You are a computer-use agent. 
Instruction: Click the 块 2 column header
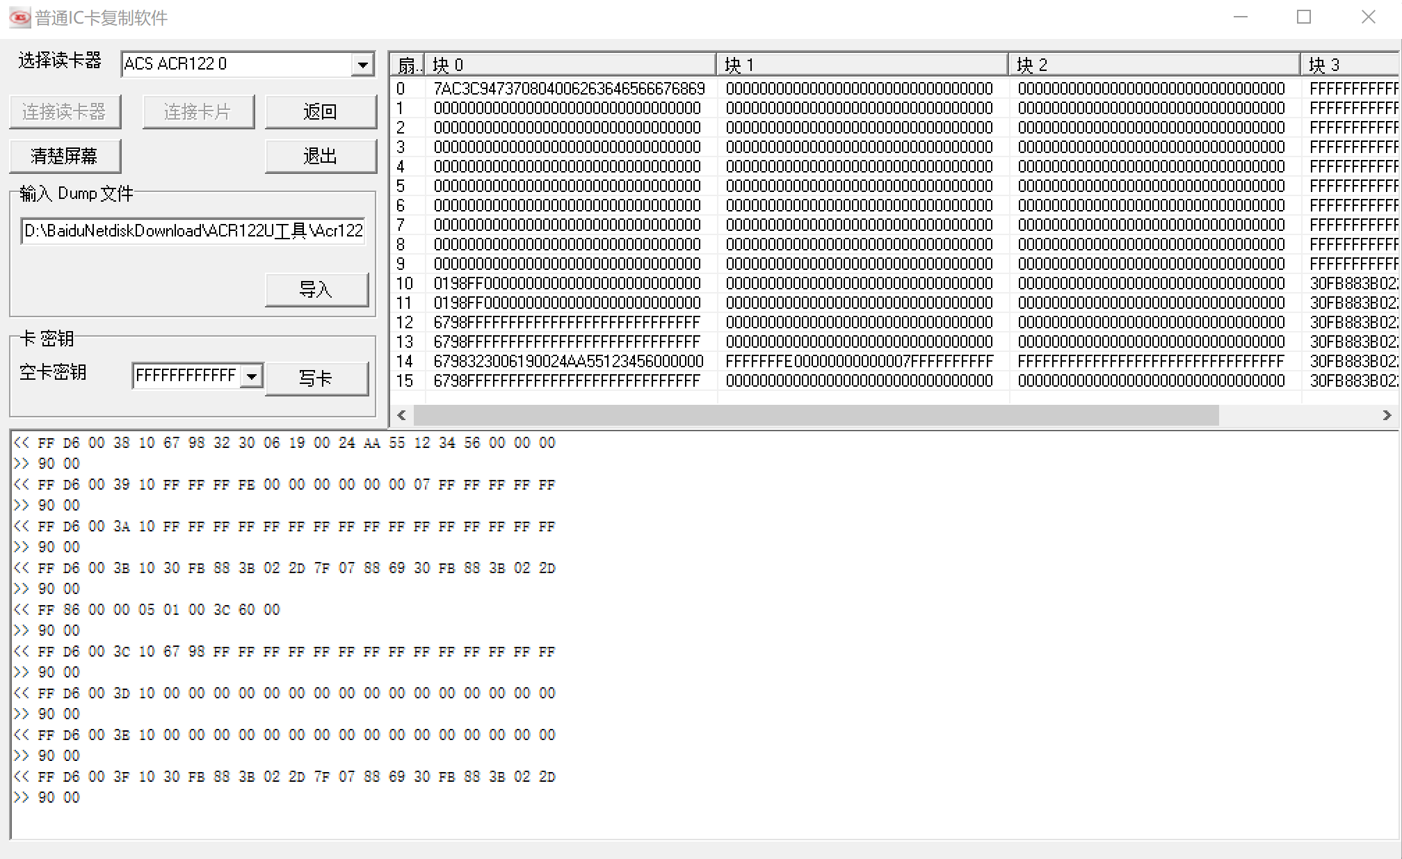click(1154, 65)
